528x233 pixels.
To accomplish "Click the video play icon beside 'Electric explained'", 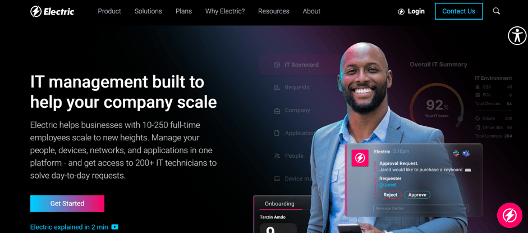I will pos(115,227).
